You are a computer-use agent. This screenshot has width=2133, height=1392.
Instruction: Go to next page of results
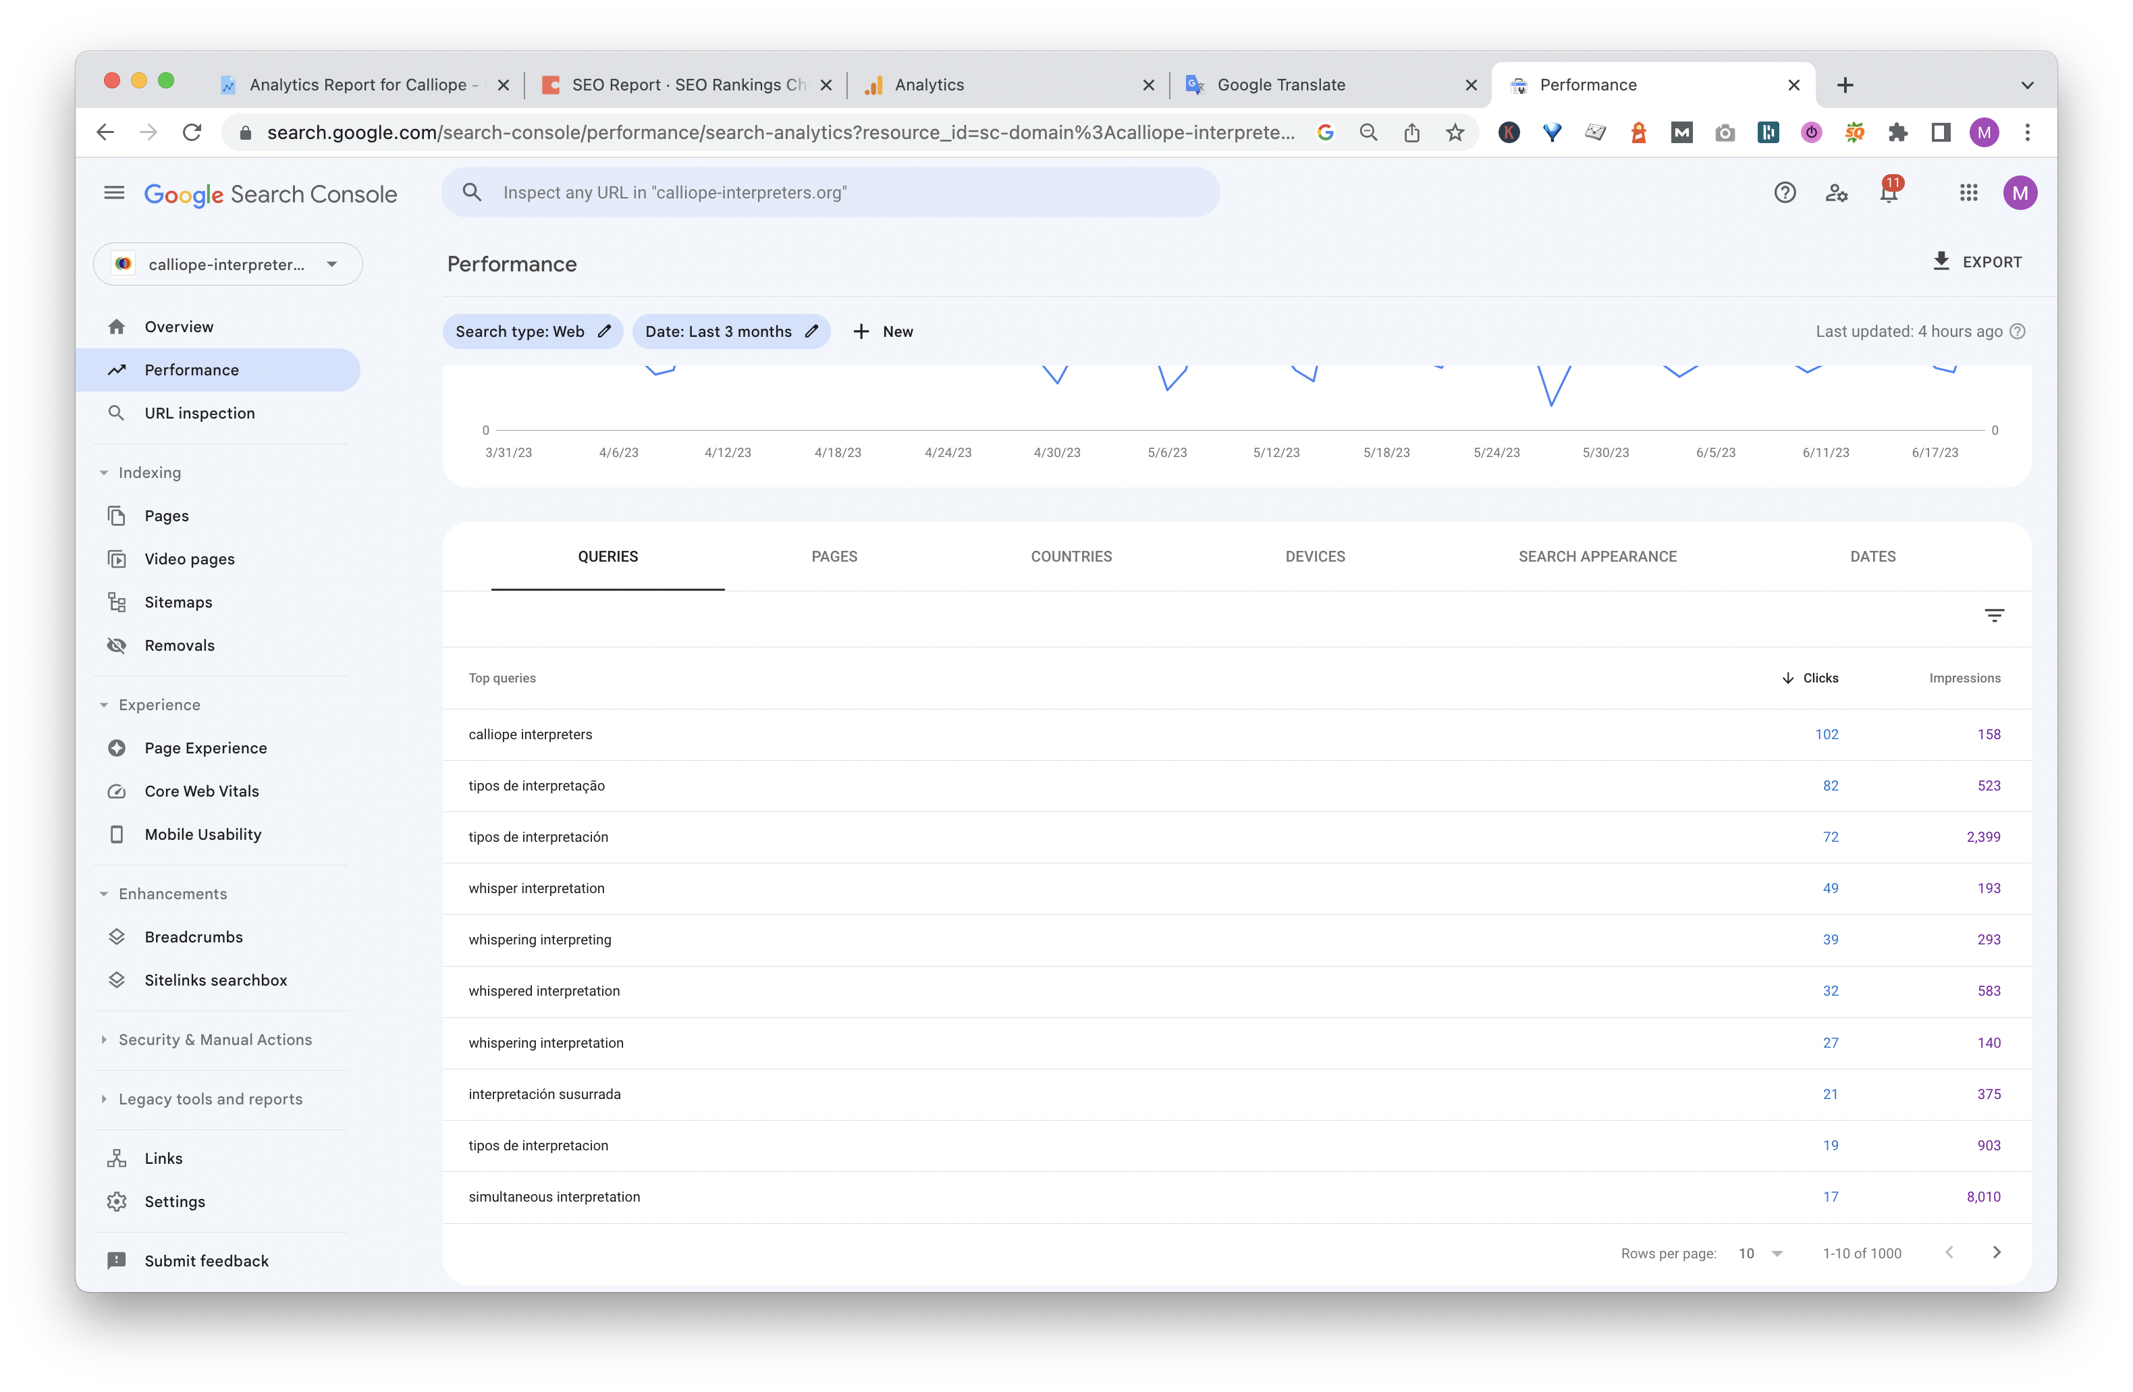coord(1996,1252)
